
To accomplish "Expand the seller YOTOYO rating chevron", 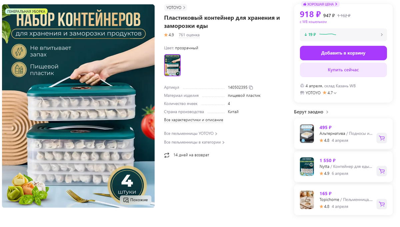I will point(335,93).
